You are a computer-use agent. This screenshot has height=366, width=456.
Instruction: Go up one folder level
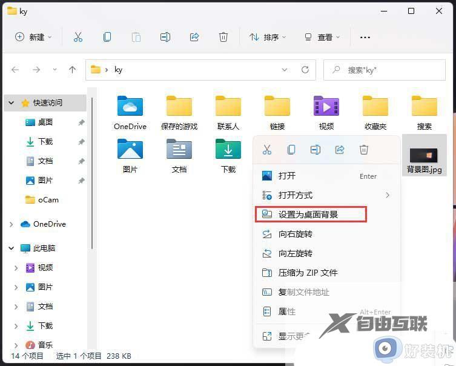73,70
